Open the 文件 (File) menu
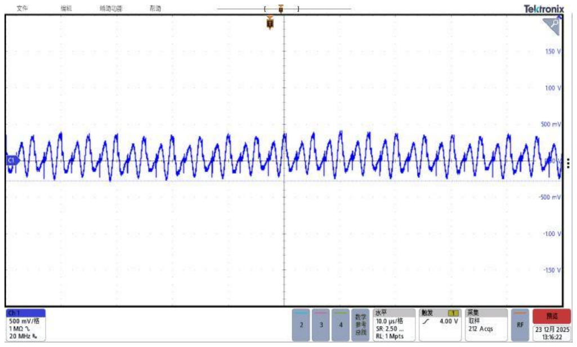The height and width of the screenshot is (347, 577). tap(22, 8)
